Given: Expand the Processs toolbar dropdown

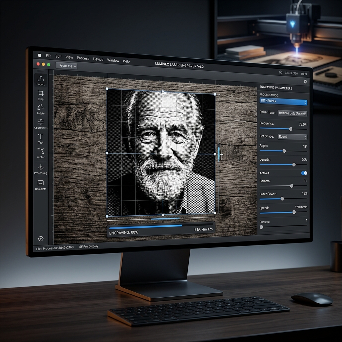Looking at the screenshot, I should click(x=66, y=66).
